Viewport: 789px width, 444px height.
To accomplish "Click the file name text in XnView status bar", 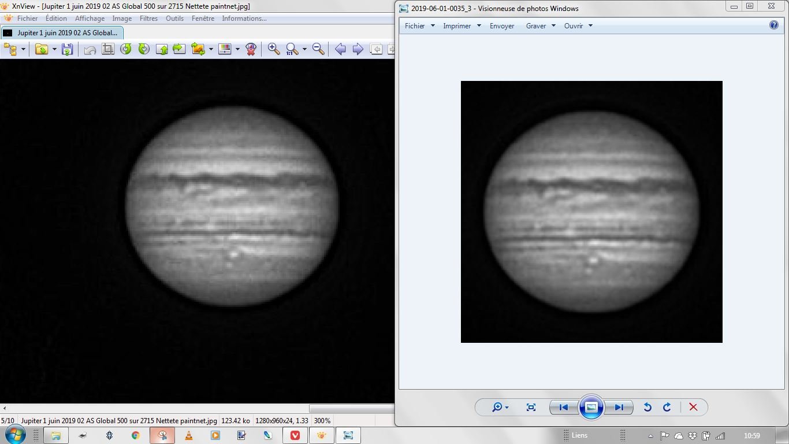I will click(119, 421).
